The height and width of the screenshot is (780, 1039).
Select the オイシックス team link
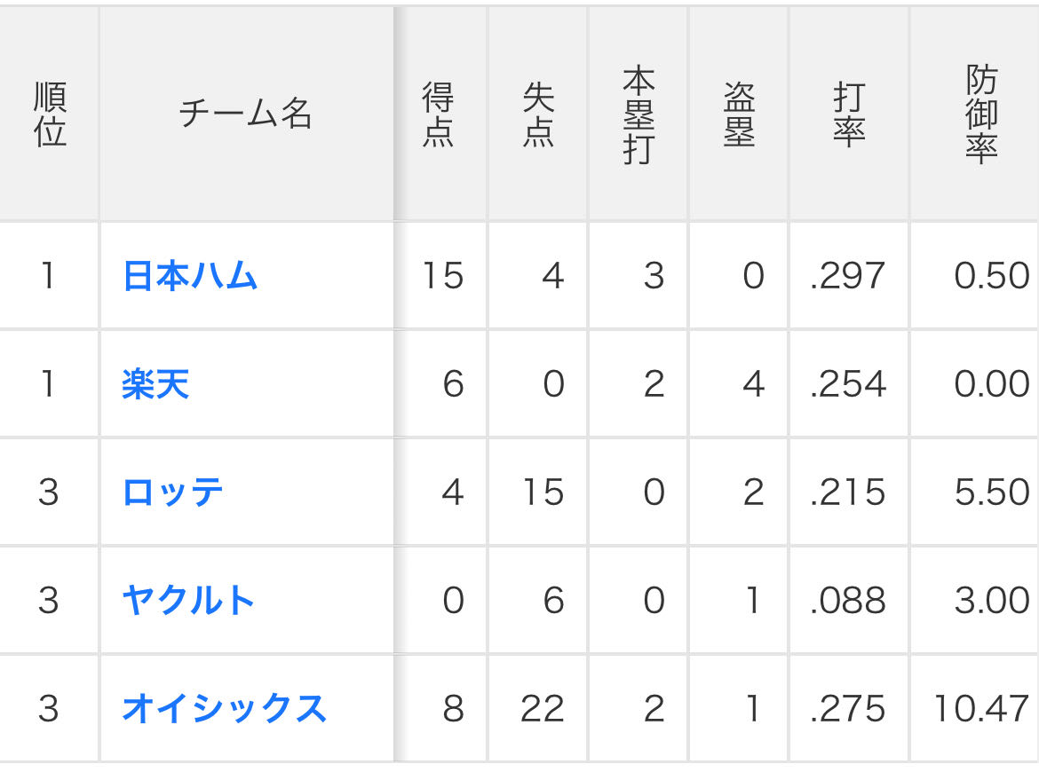(224, 709)
